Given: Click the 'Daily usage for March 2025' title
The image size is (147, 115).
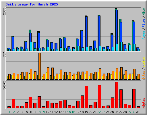Looking at the screenshot, I should (x=32, y=4).
